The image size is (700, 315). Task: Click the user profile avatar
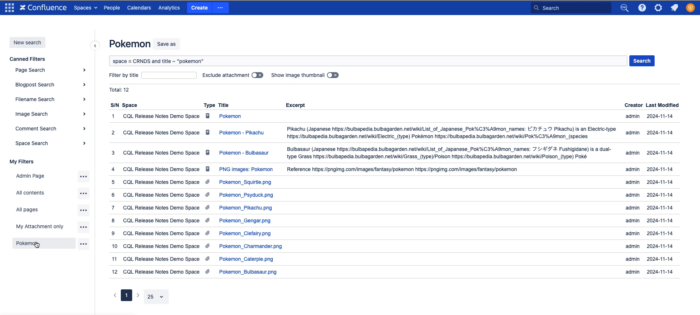[x=690, y=8]
